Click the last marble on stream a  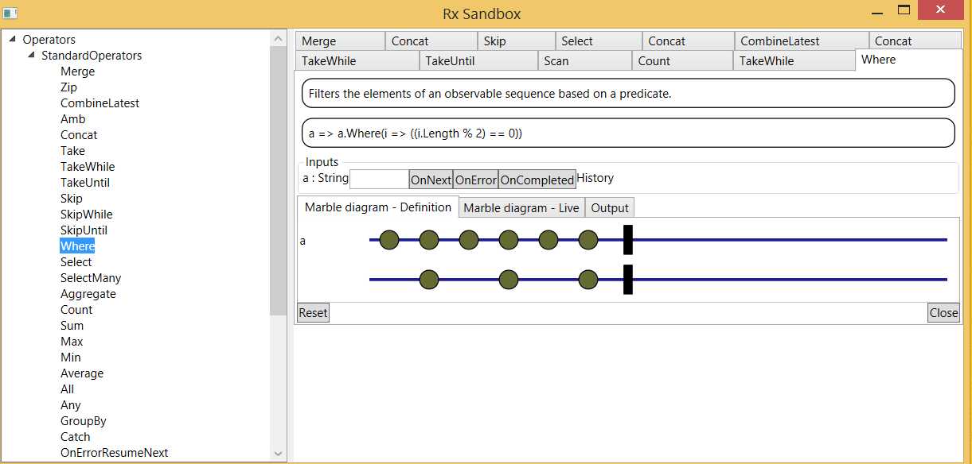click(x=588, y=240)
